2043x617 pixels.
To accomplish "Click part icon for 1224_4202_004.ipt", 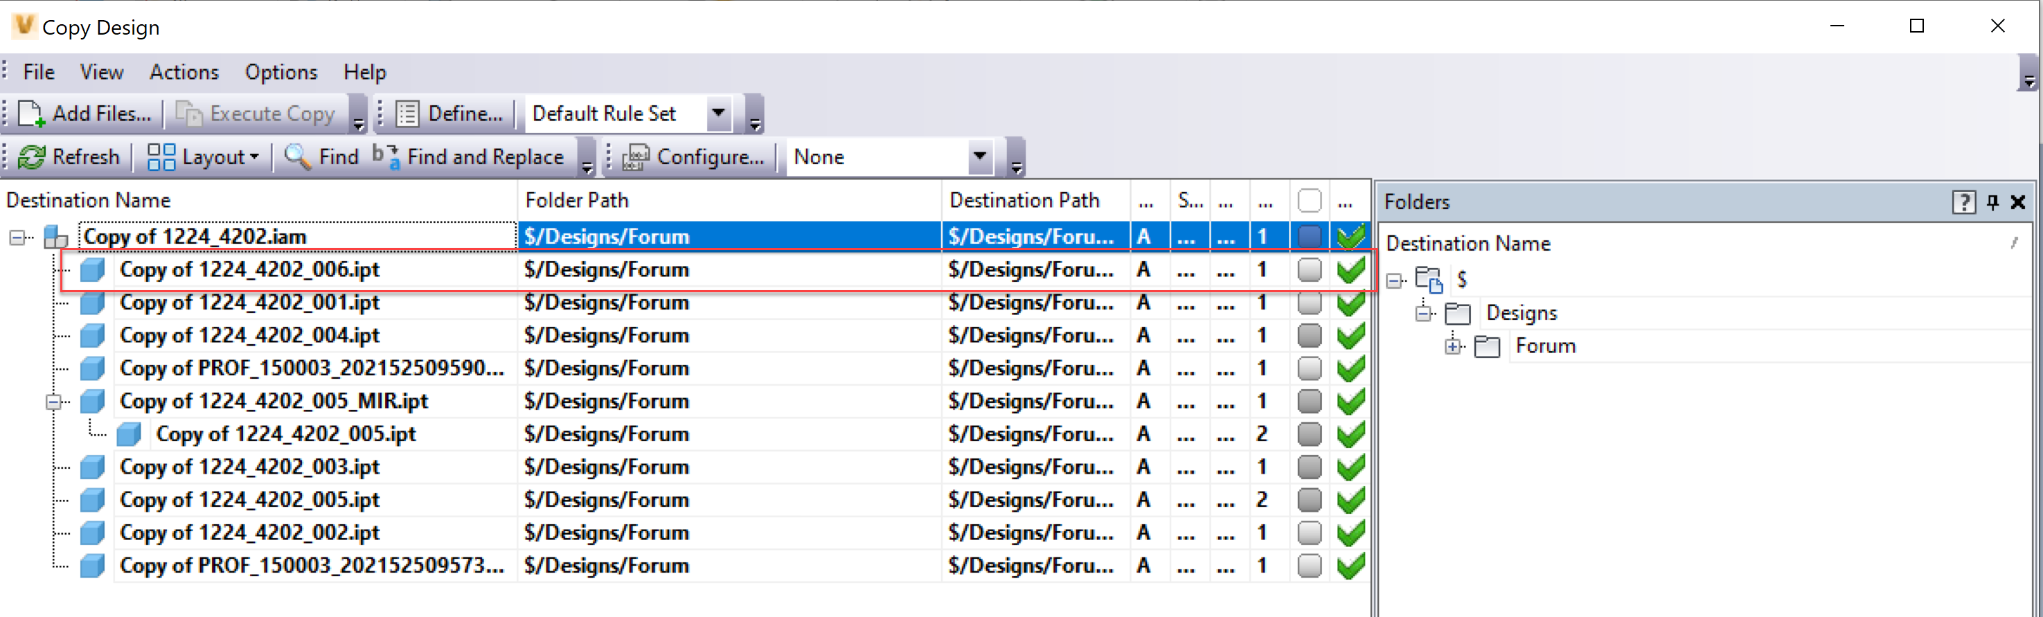I will (93, 335).
